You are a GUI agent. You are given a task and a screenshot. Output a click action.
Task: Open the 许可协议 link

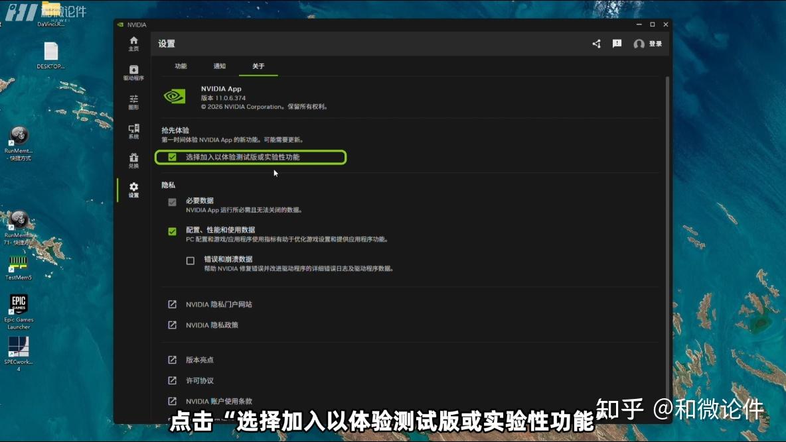pyautogui.click(x=200, y=380)
